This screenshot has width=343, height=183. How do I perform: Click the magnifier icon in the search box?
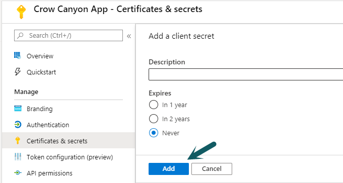[x=21, y=35]
